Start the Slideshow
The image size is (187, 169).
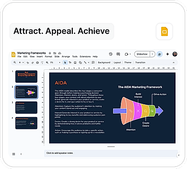(142, 54)
